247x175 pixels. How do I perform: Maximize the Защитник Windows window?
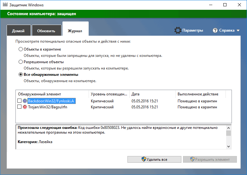(225, 5)
